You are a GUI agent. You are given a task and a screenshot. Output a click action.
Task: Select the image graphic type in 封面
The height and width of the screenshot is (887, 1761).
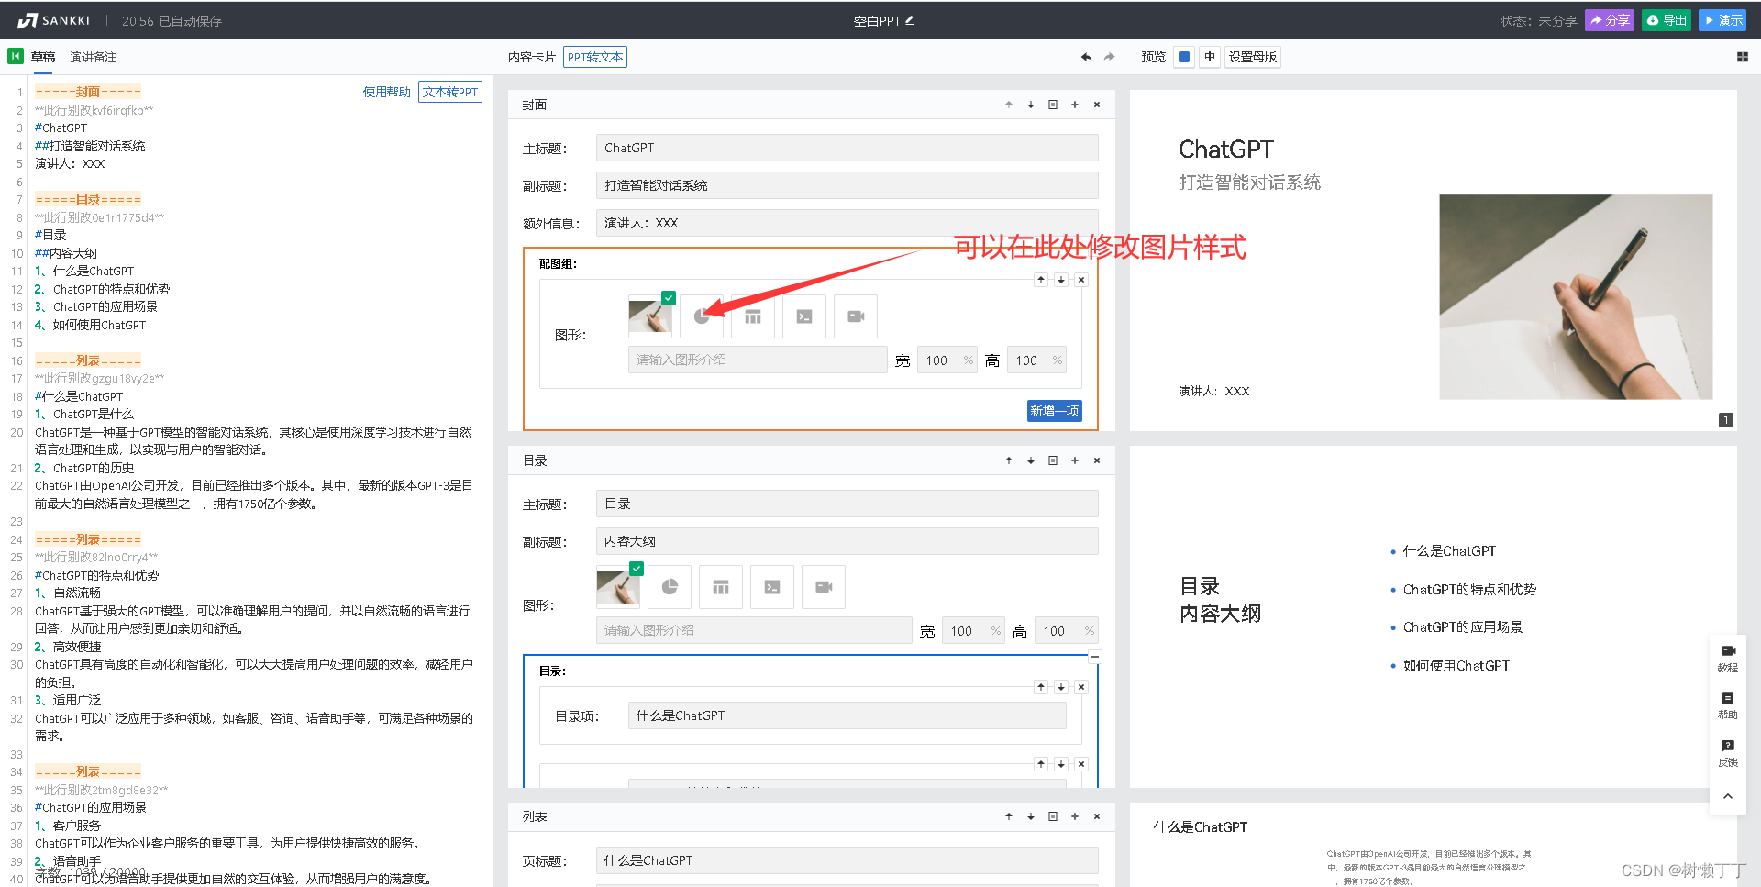point(650,316)
